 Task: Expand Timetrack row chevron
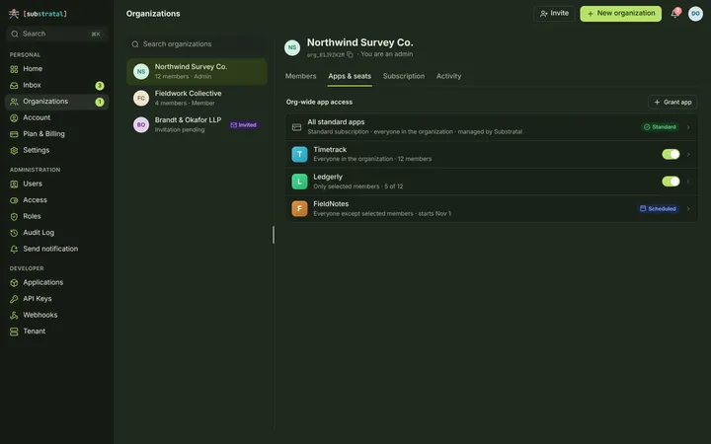pyautogui.click(x=688, y=155)
